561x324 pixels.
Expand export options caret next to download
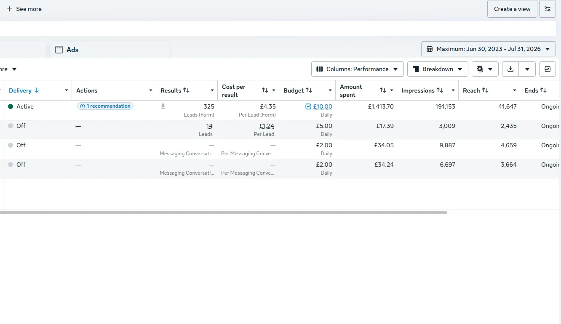coord(527,69)
